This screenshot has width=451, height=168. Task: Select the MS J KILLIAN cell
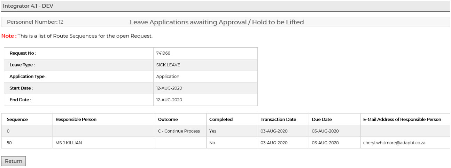click(x=69, y=143)
